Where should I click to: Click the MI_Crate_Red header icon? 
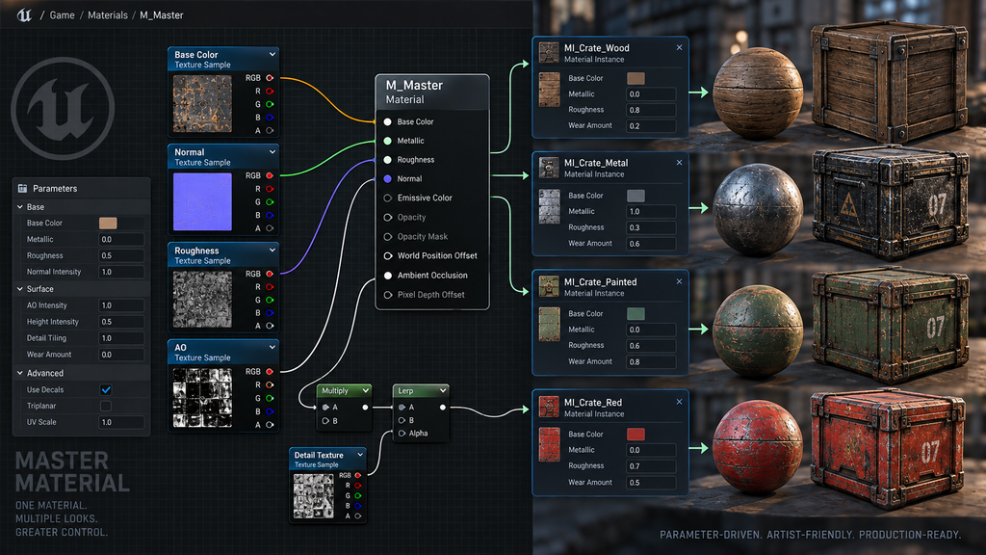(549, 408)
